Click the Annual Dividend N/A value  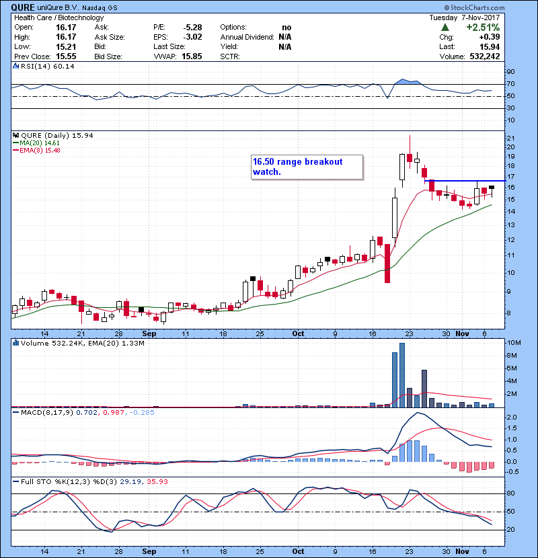pyautogui.click(x=285, y=37)
